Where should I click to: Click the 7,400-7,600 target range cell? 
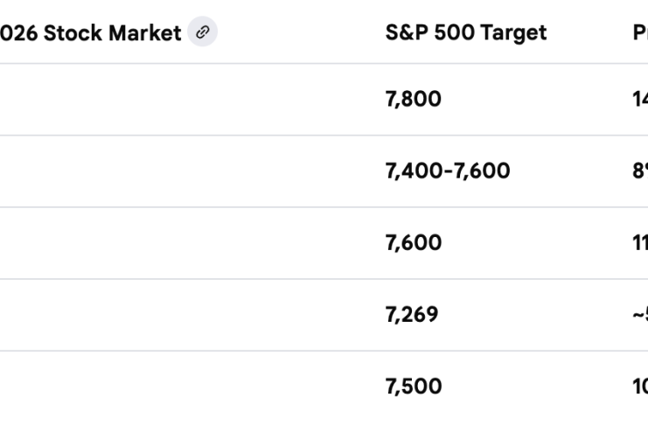pos(447,171)
